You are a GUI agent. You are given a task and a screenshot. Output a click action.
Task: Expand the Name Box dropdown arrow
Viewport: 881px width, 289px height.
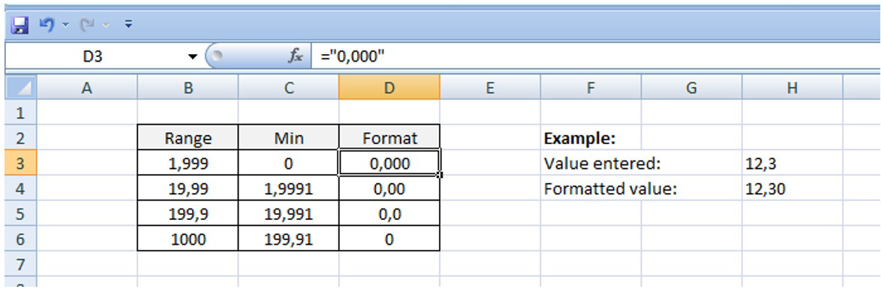click(193, 56)
